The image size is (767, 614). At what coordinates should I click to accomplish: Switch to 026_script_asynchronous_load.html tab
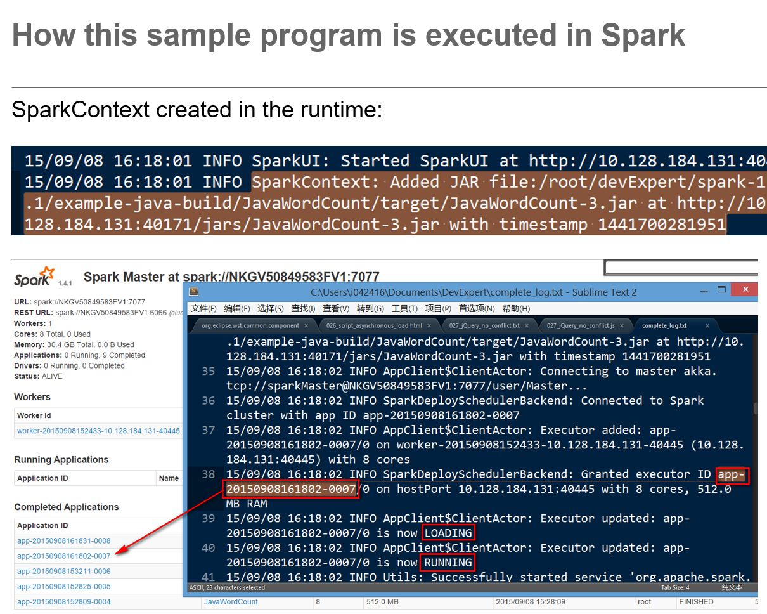(374, 325)
